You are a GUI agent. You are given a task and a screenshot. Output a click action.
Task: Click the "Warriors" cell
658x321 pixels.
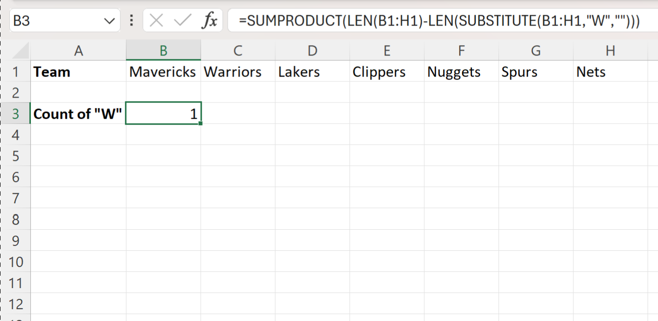tap(238, 72)
